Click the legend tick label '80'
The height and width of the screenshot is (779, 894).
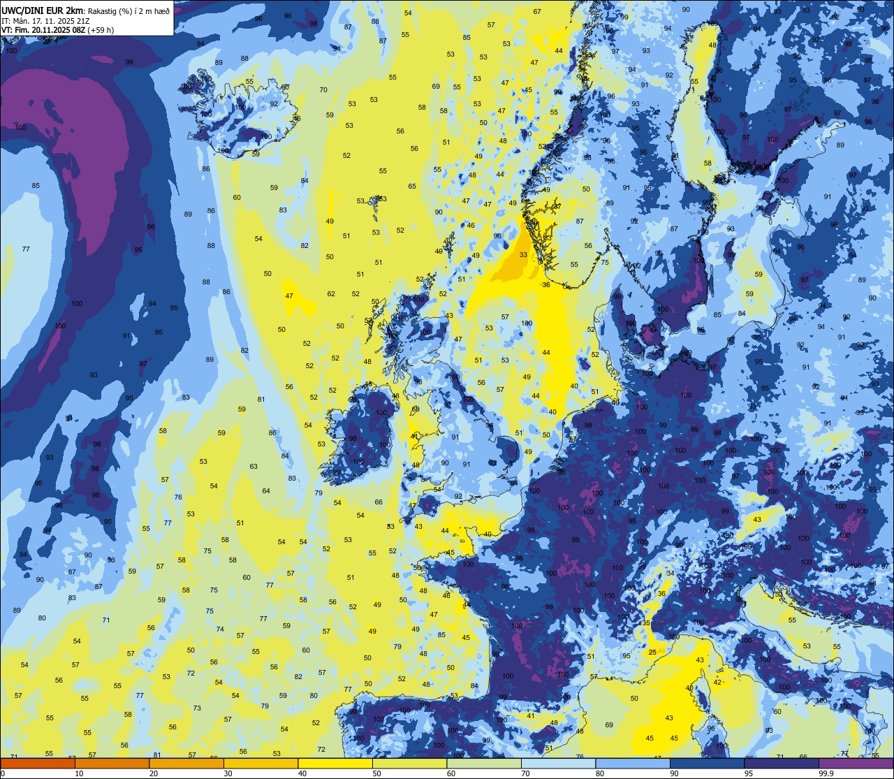coord(599,773)
